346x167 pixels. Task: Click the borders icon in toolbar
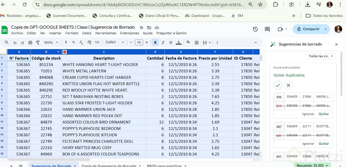pos(197,42)
